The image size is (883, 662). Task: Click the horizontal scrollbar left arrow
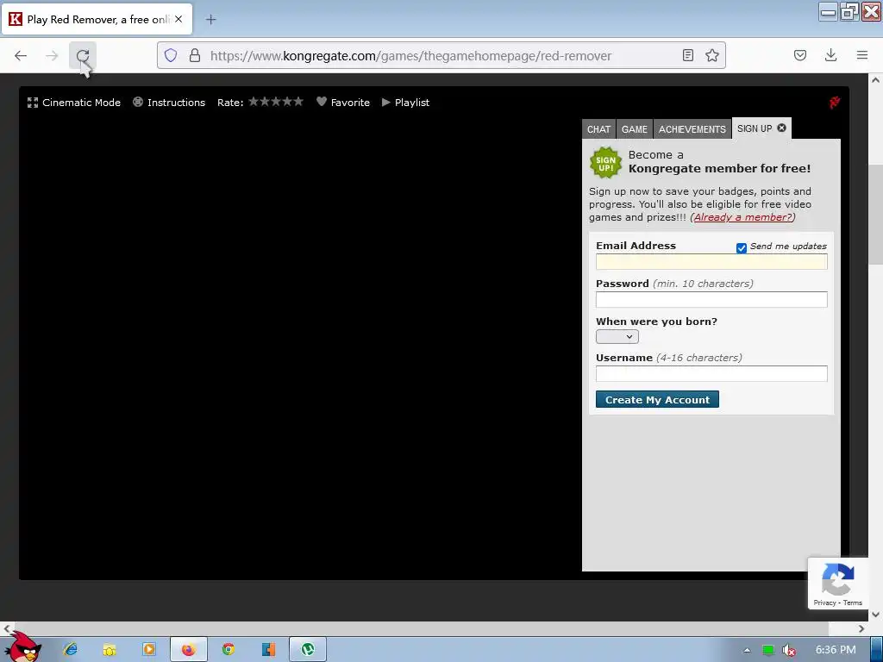coord(6,628)
